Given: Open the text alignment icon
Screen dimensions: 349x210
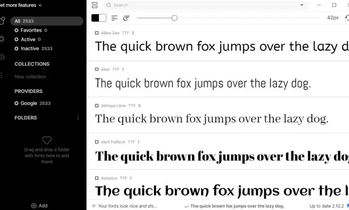Looking at the screenshot, I should pos(115,18).
